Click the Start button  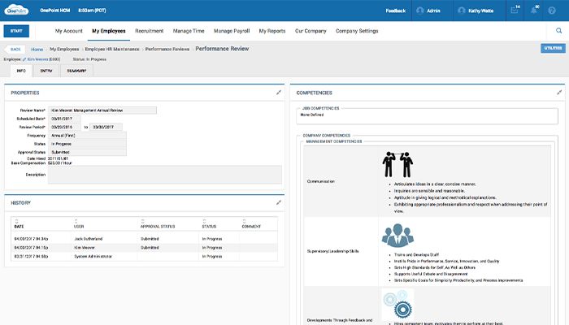16,31
